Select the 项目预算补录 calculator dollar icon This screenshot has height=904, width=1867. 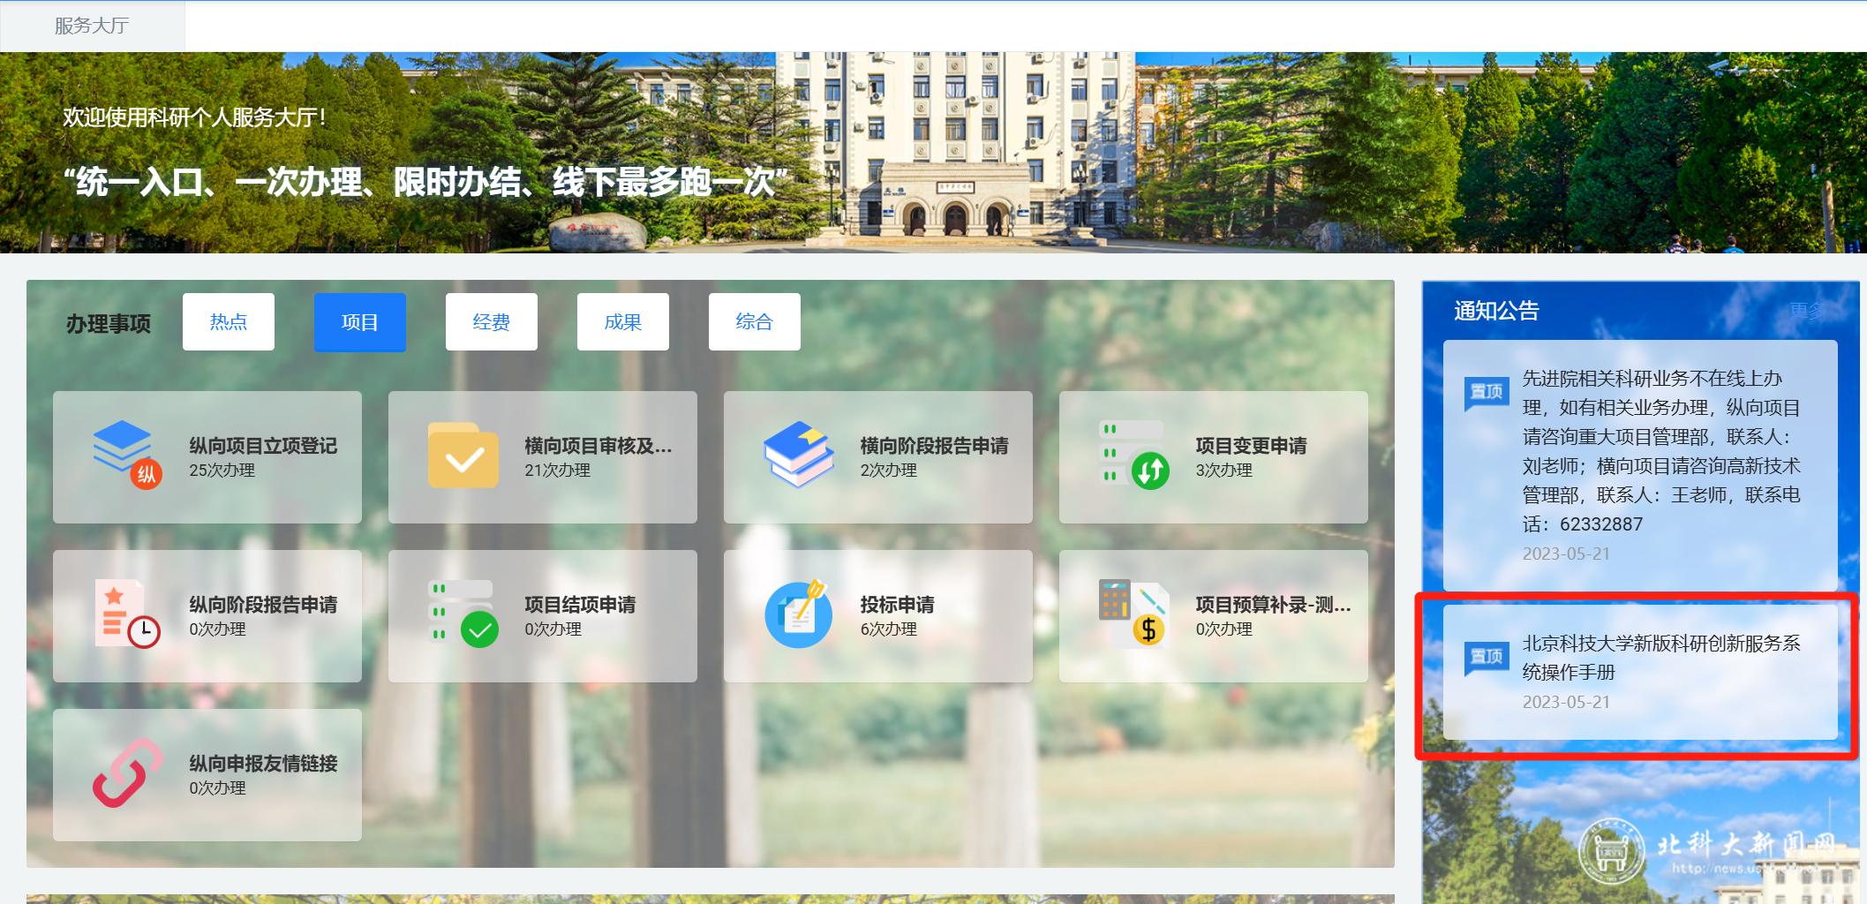click(1133, 614)
